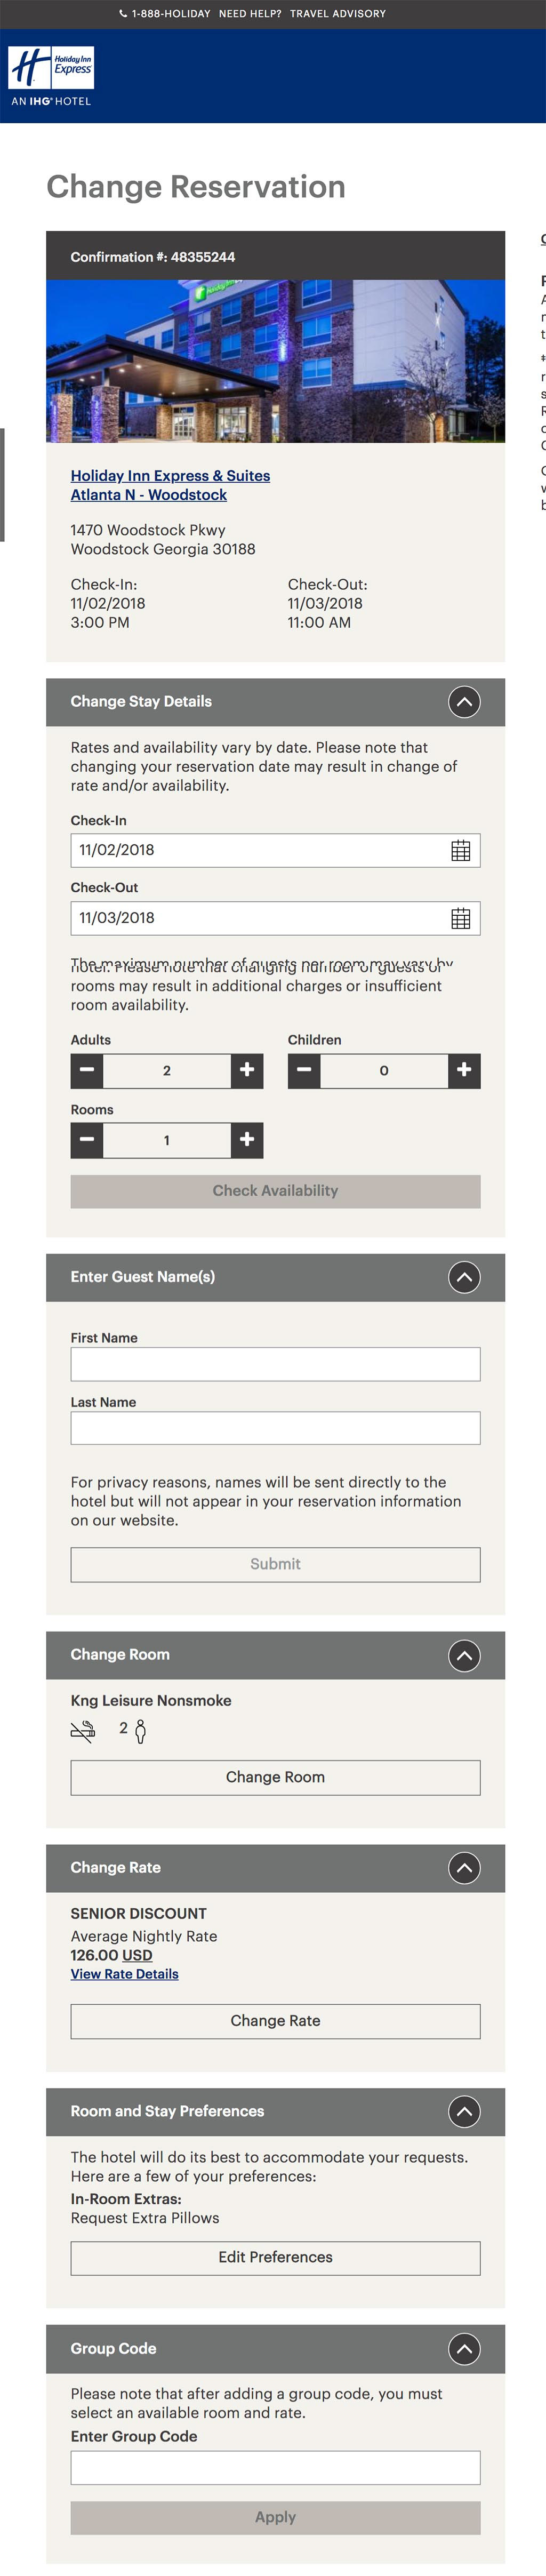The image size is (546, 2576).
Task: Open View Rate Details link
Action: (124, 1974)
